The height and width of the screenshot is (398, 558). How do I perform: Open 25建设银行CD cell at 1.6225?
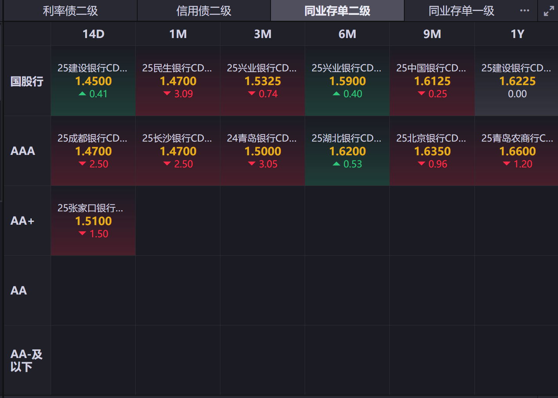tap(516, 81)
